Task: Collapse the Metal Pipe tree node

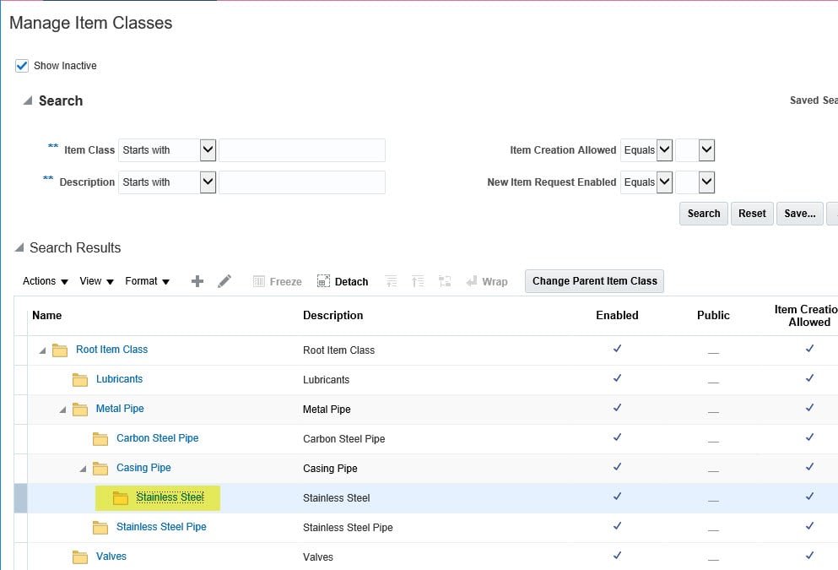Action: (62, 410)
